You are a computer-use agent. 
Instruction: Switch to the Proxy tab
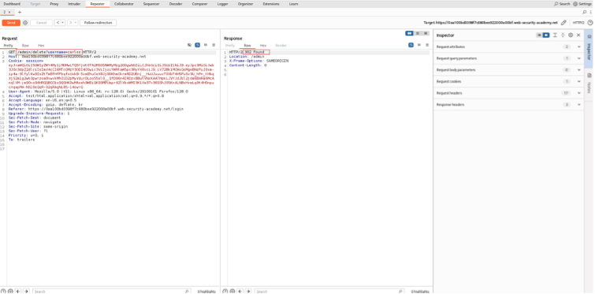54,4
